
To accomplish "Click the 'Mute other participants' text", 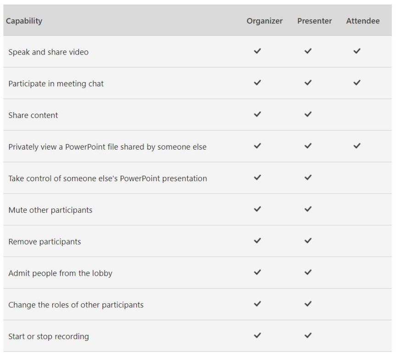I will (x=50, y=210).
